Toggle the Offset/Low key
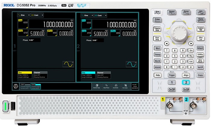The image size is (211, 127). pos(201,39)
